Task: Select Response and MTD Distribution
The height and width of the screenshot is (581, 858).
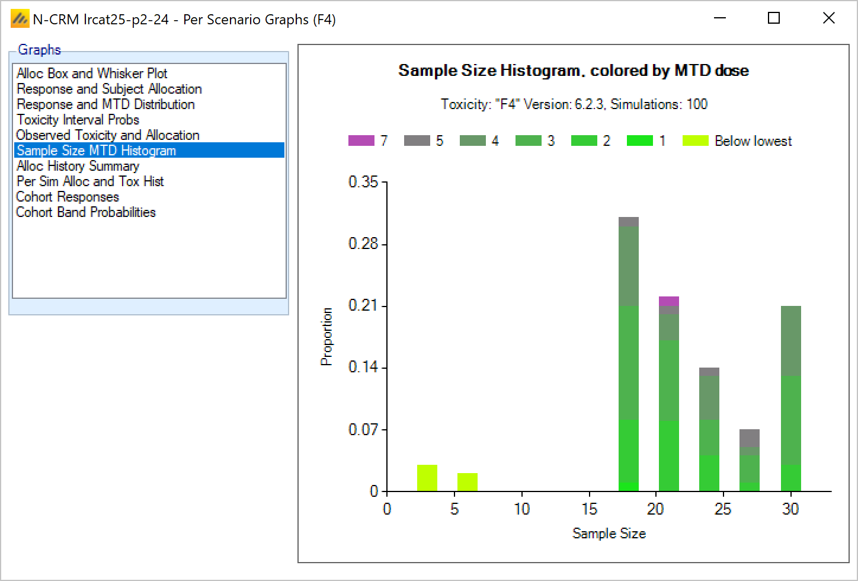Action: [x=105, y=104]
